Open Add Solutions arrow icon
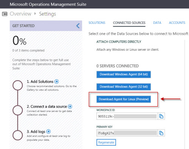The height and width of the screenshot is (149, 189). point(57,82)
